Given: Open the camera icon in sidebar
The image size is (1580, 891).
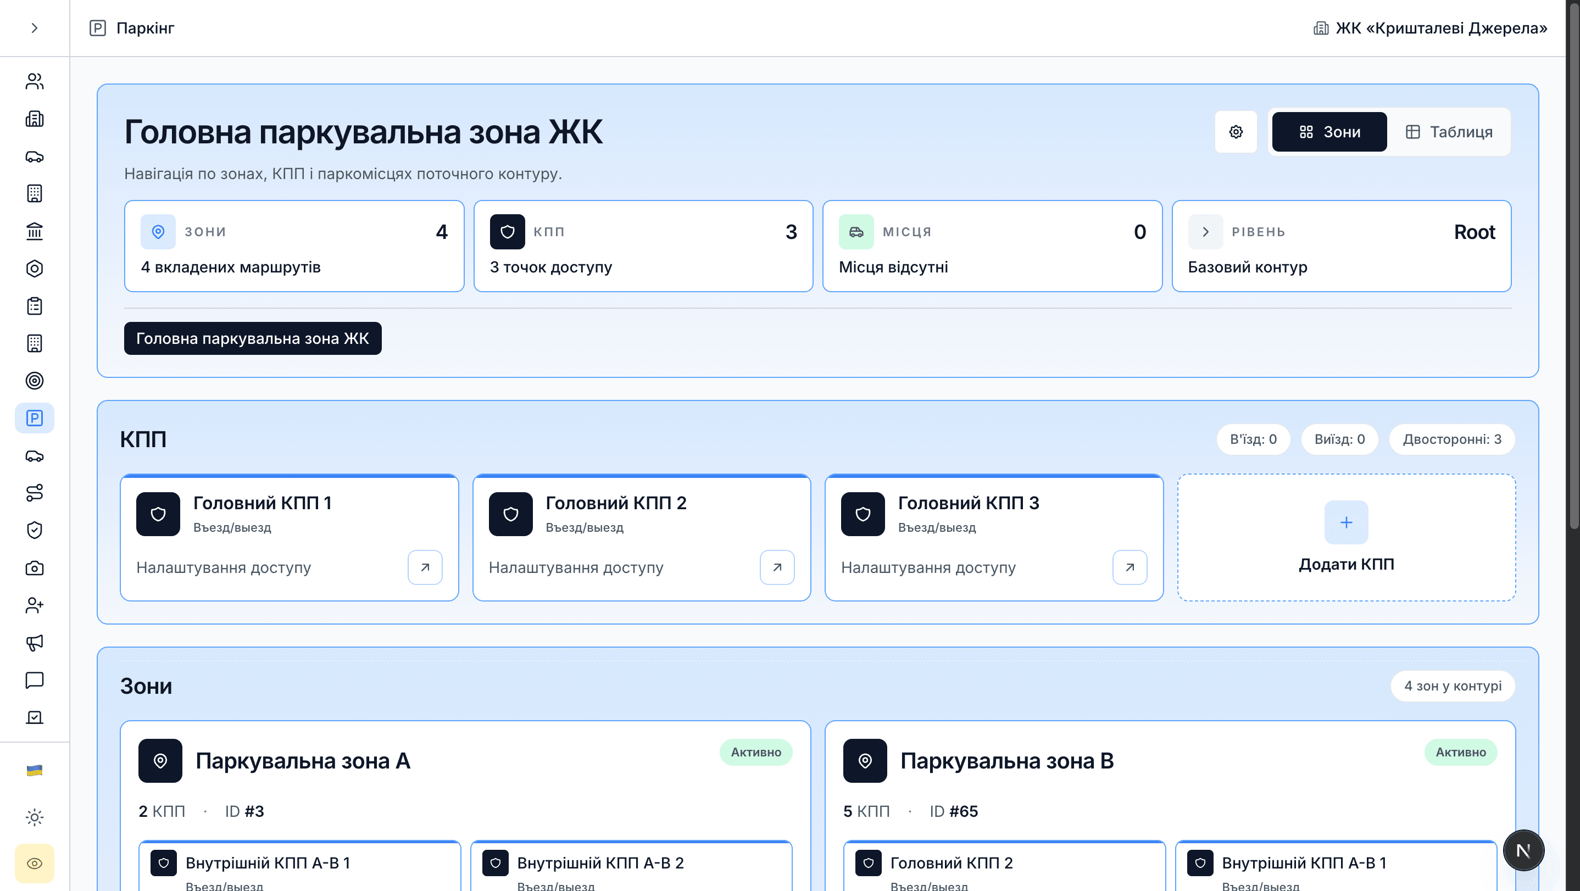Looking at the screenshot, I should 35,568.
